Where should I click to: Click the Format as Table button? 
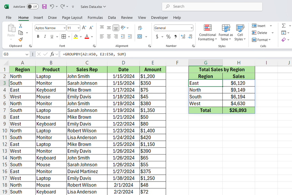(x=226, y=33)
